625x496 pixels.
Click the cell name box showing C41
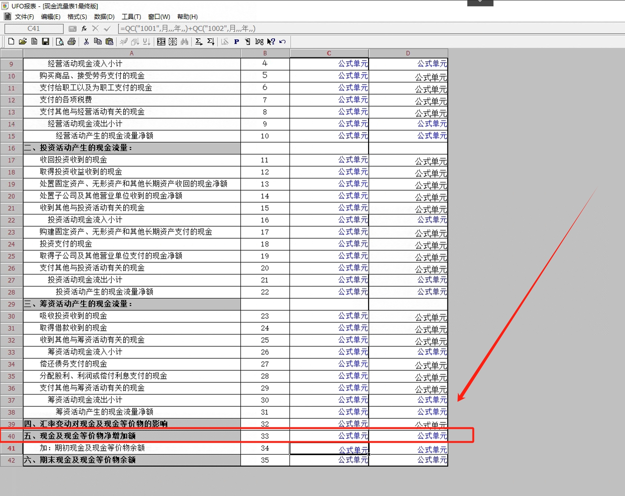(x=34, y=29)
